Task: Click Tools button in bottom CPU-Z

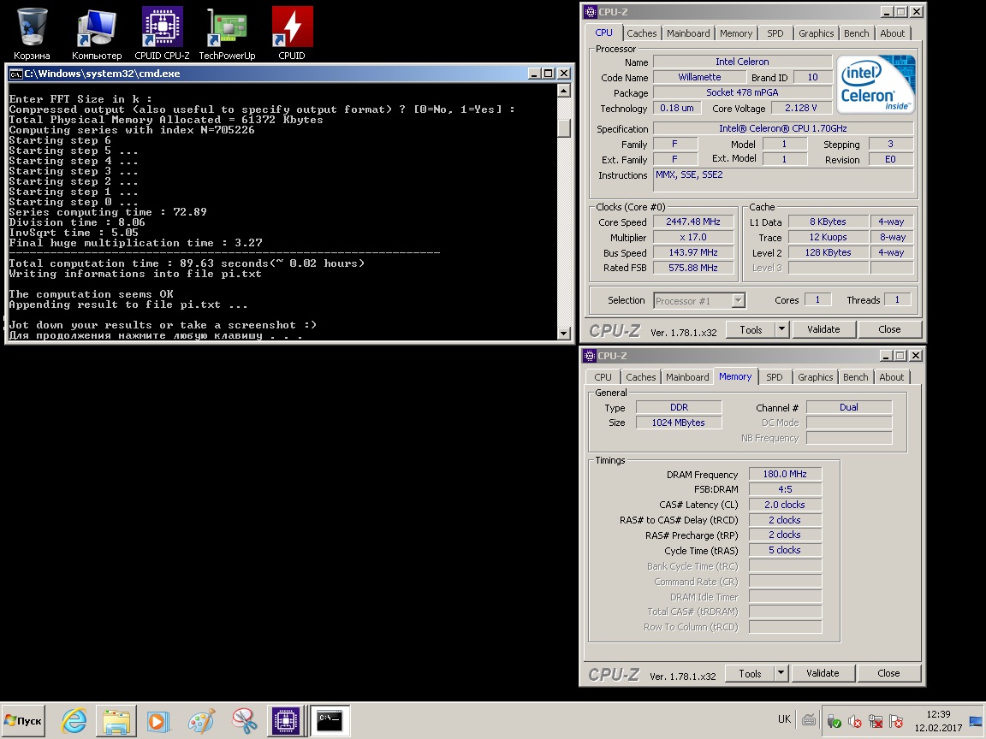Action: click(750, 673)
